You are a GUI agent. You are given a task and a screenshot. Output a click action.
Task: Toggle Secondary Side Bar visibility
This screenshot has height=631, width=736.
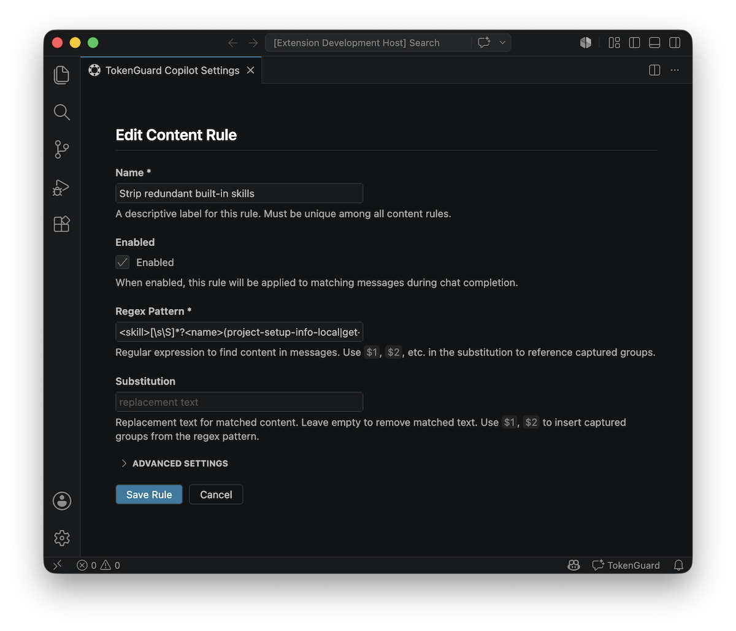pyautogui.click(x=675, y=43)
